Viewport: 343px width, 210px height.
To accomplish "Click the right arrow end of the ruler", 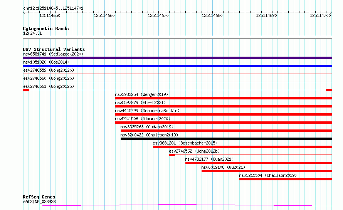I will coord(331,12).
